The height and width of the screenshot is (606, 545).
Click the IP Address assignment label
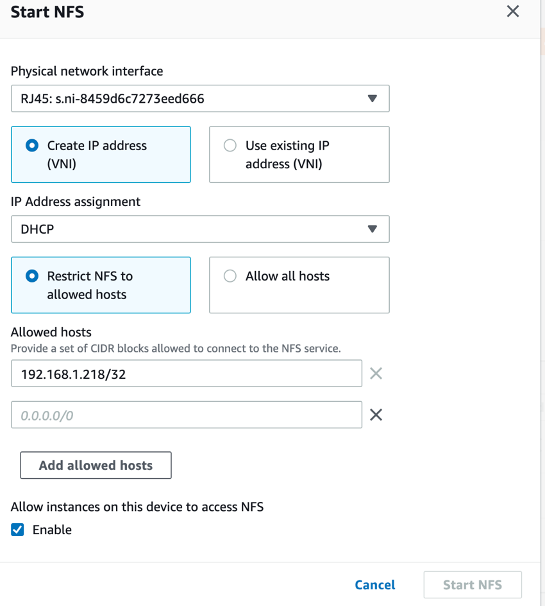76,202
